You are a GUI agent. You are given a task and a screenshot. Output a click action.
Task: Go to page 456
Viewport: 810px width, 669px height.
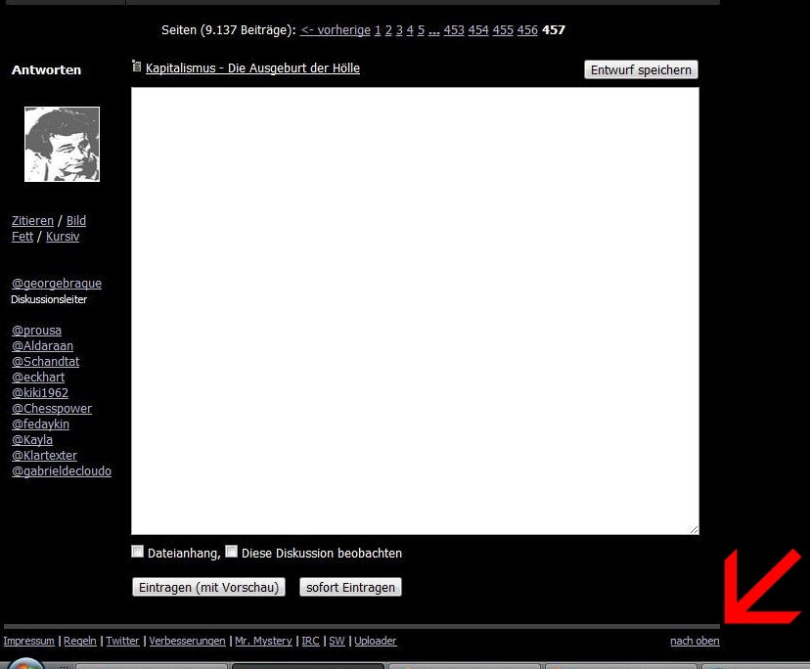point(527,30)
